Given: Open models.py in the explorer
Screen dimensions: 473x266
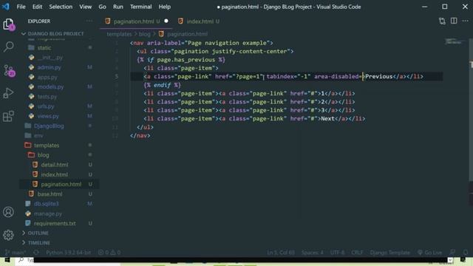Looking at the screenshot, I should (x=50, y=87).
